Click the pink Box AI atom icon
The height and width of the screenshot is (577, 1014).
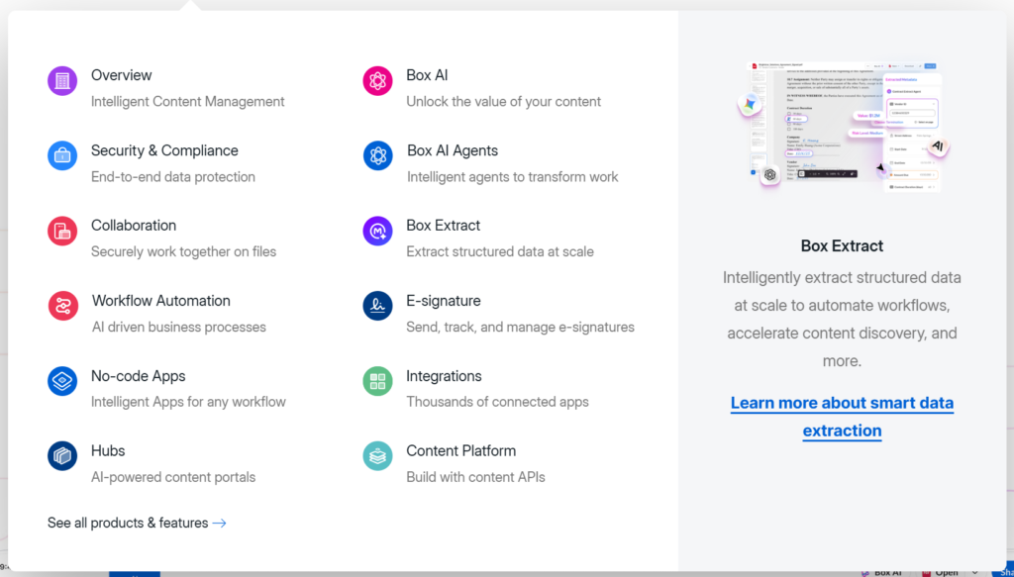point(377,81)
